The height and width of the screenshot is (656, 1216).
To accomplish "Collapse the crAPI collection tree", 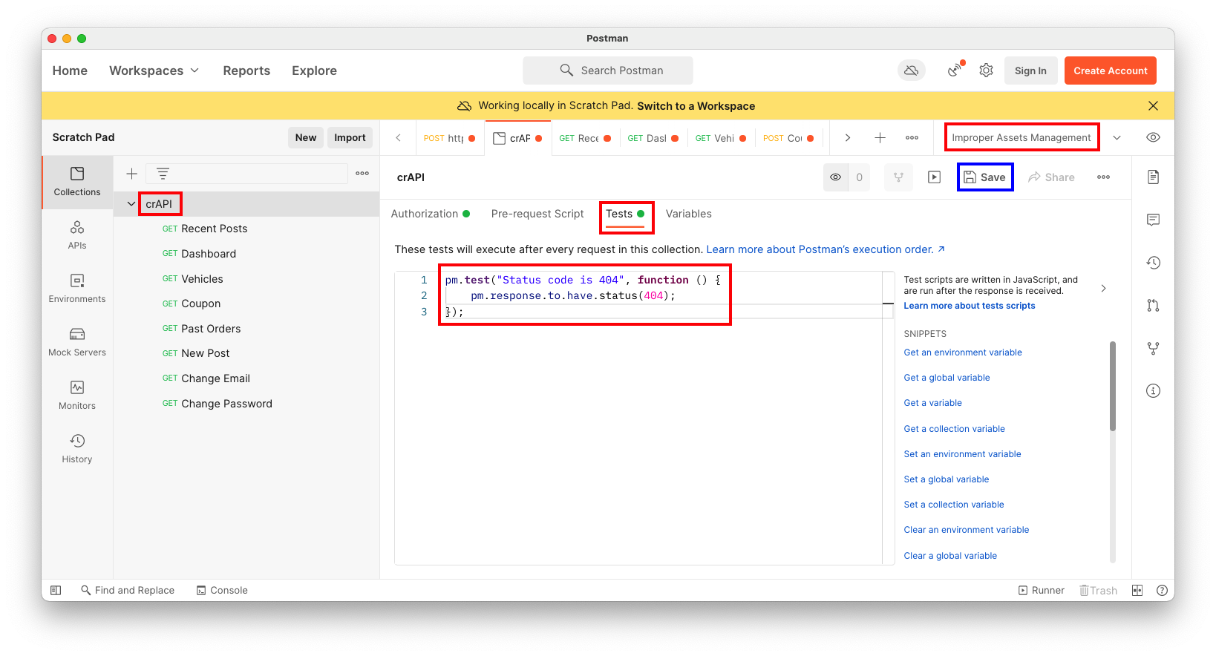I will (131, 204).
